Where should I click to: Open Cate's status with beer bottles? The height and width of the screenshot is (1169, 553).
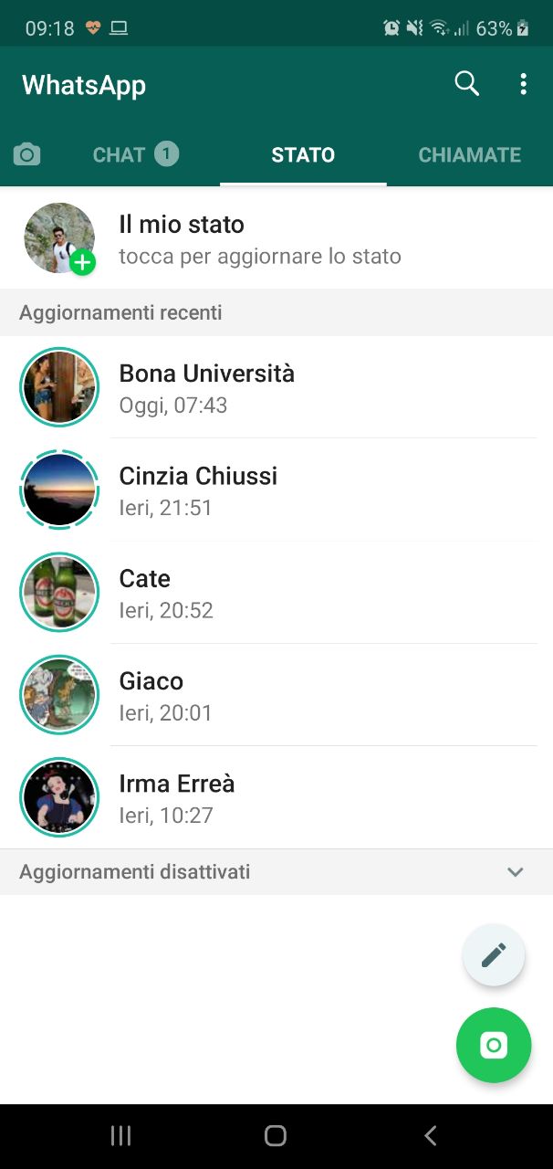click(x=59, y=592)
